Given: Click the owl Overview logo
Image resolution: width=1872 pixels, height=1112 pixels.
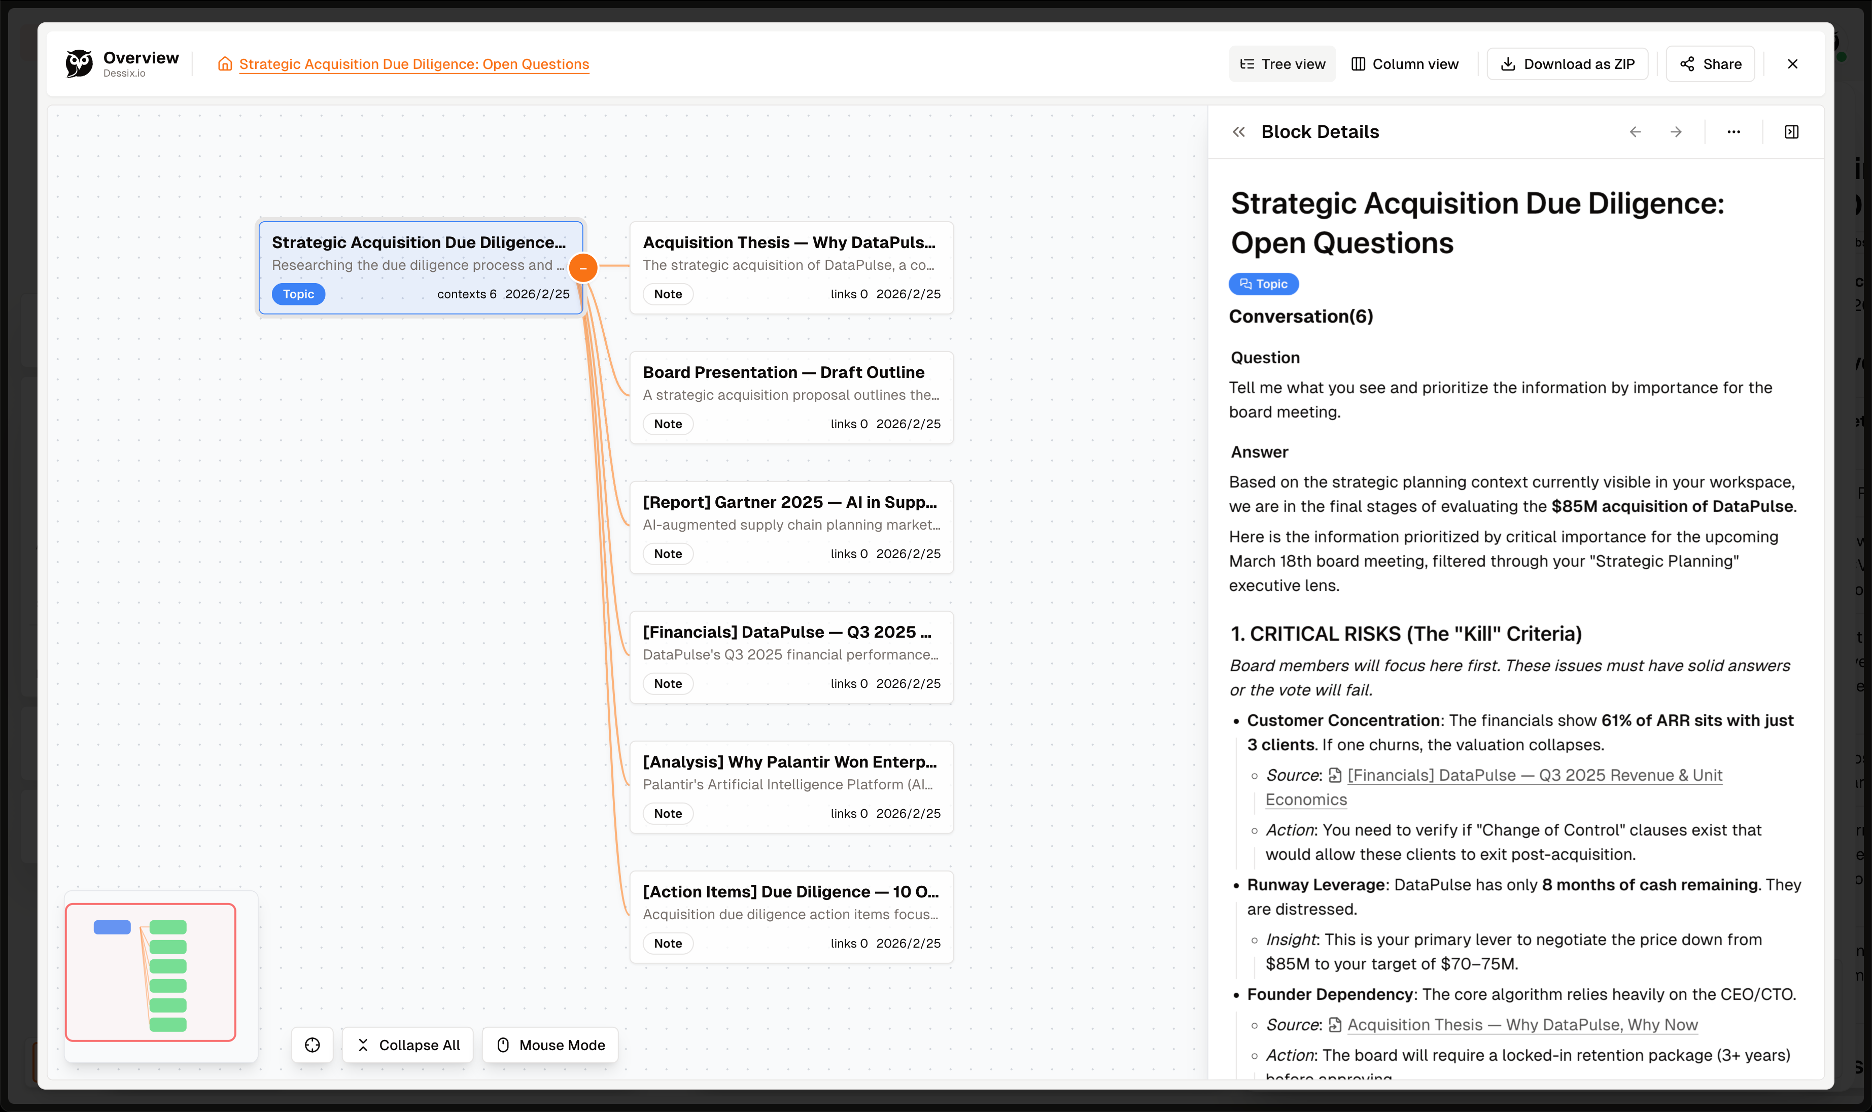Looking at the screenshot, I should click(x=79, y=64).
